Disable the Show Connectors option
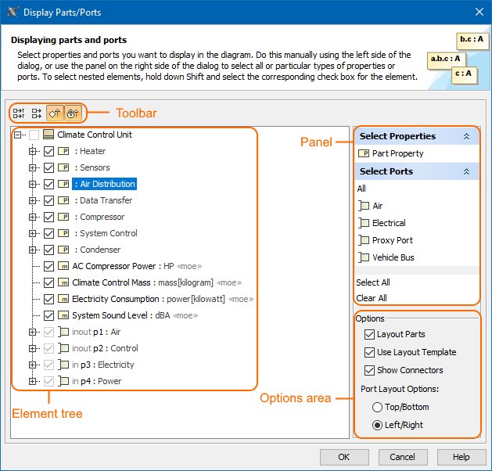The image size is (492, 471). tap(370, 370)
